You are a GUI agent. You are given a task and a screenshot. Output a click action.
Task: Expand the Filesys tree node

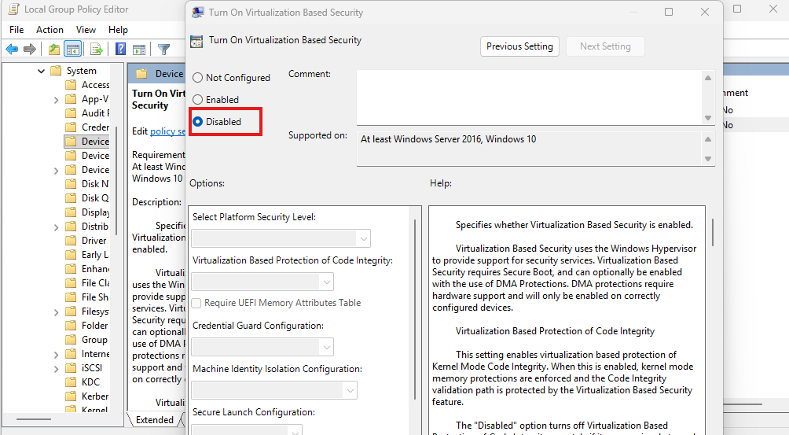click(x=56, y=312)
